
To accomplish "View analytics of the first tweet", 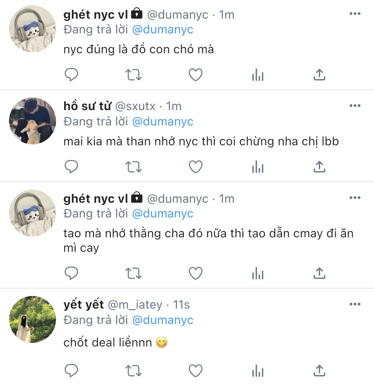I will point(258,75).
